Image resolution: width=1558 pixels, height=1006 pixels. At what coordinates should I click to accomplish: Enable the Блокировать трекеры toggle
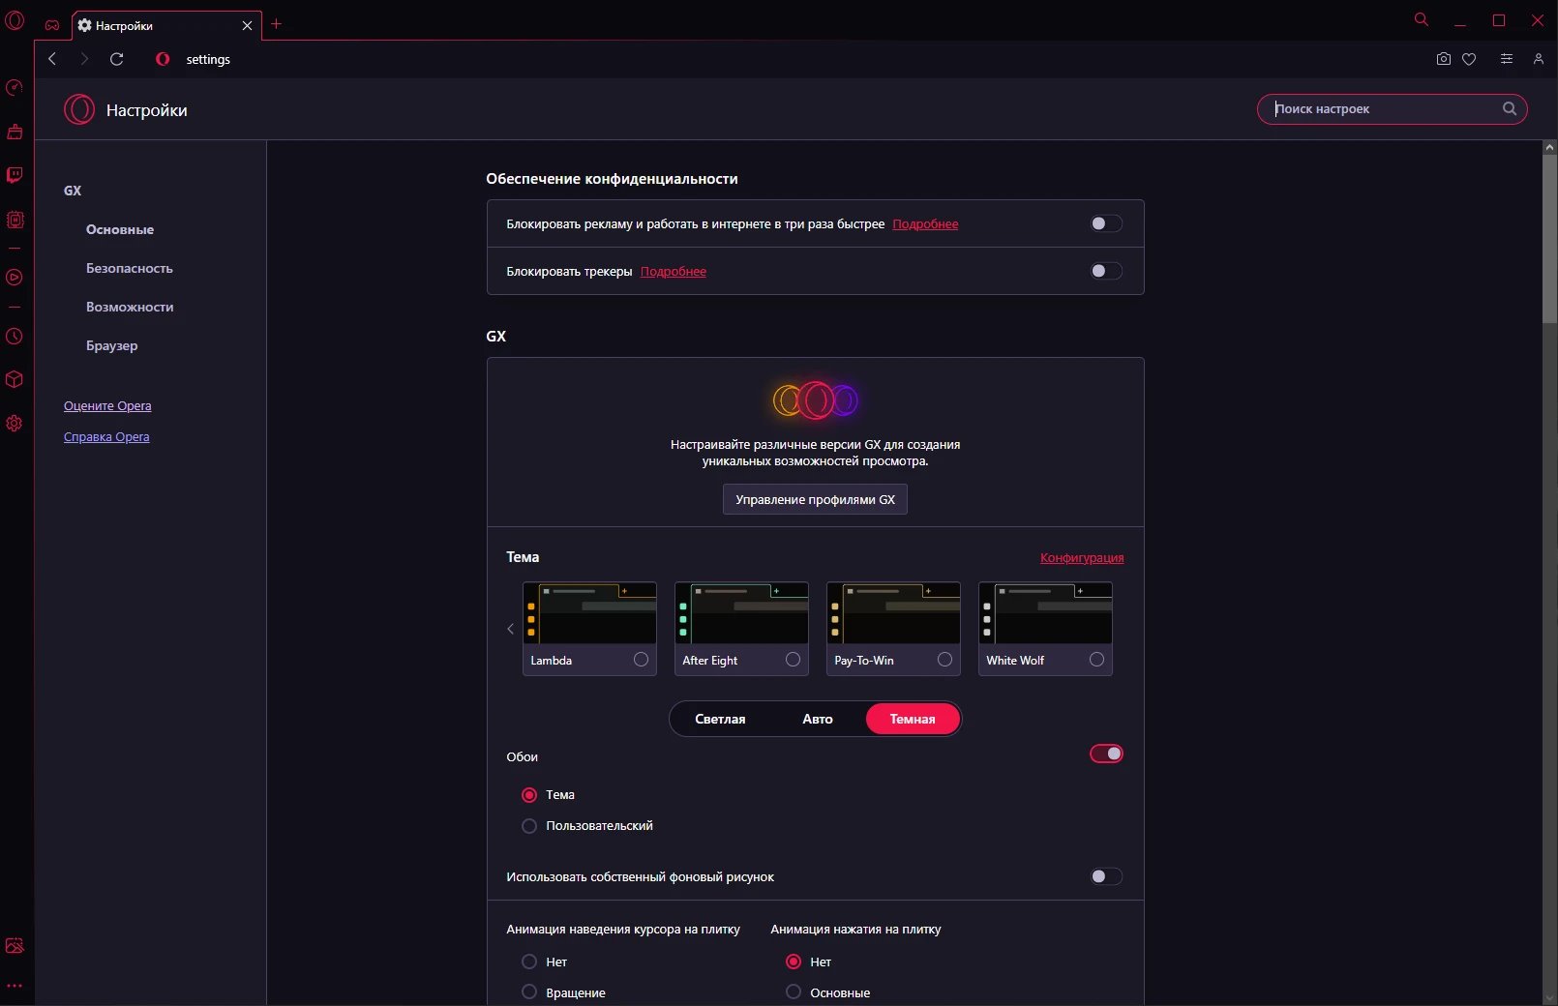tap(1106, 271)
